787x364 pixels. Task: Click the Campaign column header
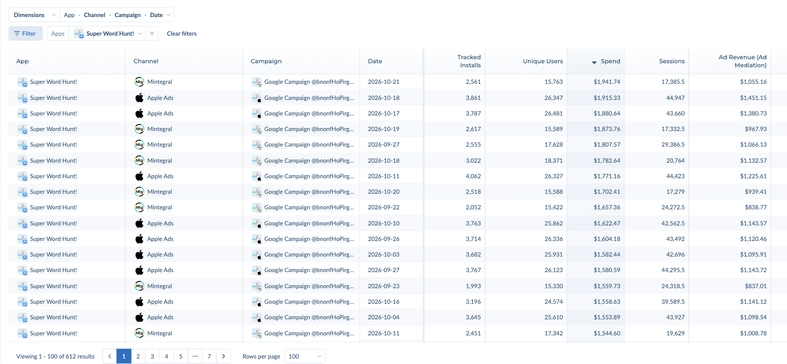301,61
